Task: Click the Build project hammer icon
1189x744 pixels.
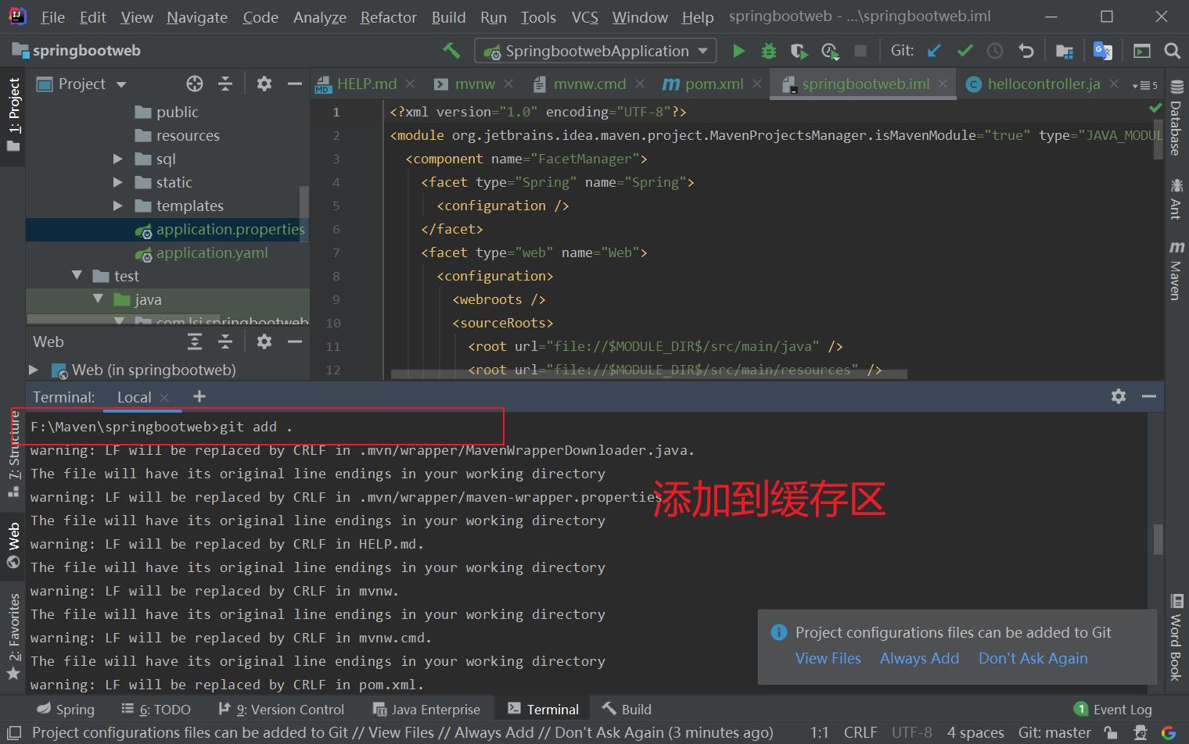Action: (x=451, y=51)
